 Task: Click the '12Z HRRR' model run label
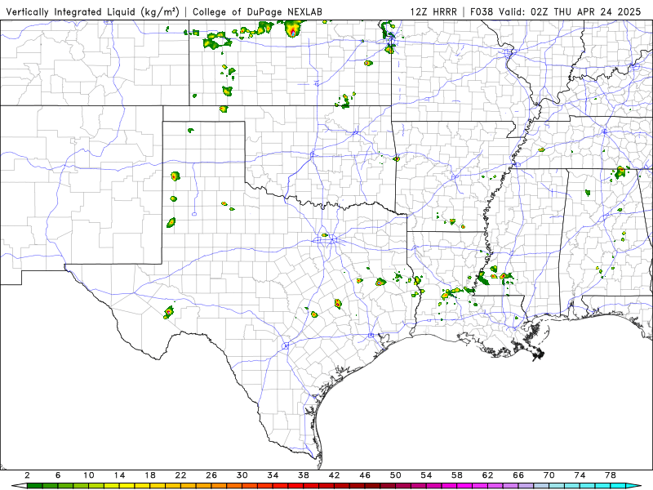tap(433, 12)
